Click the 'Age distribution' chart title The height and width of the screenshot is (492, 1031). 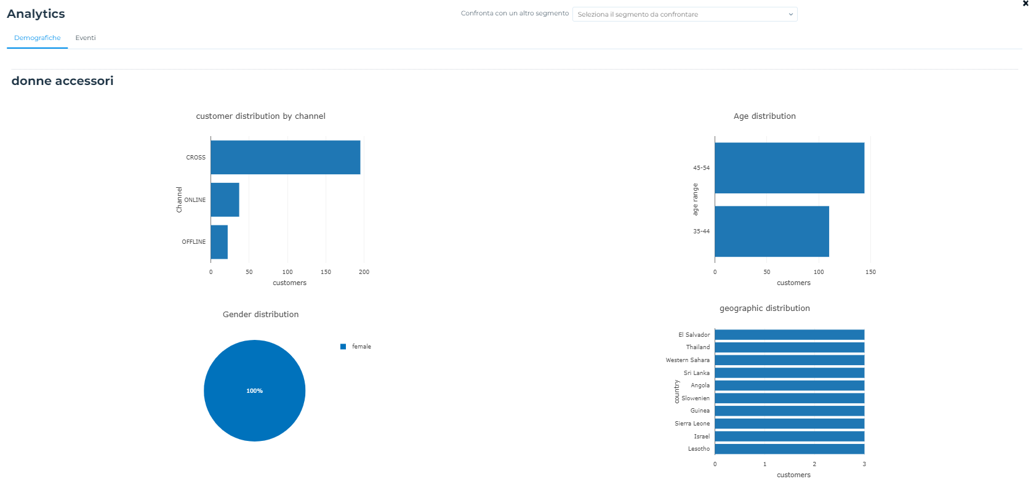coord(764,116)
